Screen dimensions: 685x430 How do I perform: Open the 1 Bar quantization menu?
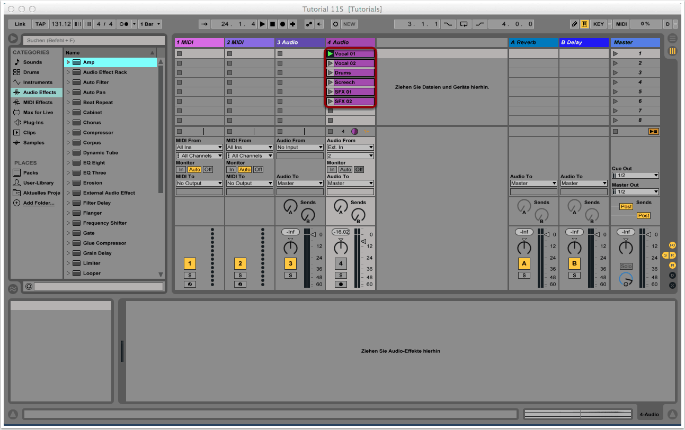point(150,24)
